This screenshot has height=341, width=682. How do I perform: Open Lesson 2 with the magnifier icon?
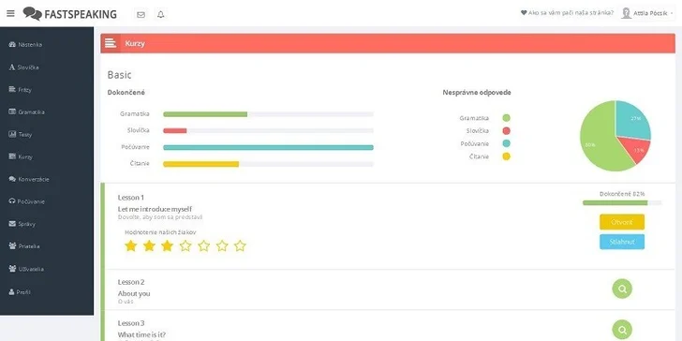(622, 289)
